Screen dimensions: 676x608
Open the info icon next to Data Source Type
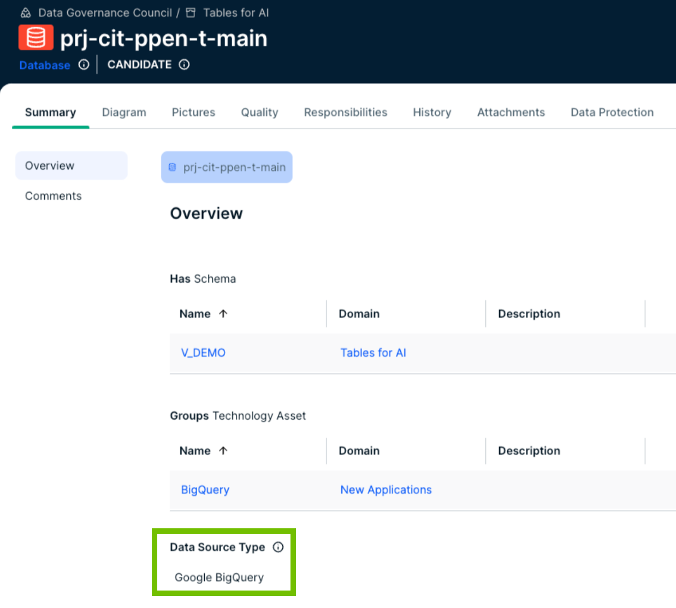pos(278,547)
